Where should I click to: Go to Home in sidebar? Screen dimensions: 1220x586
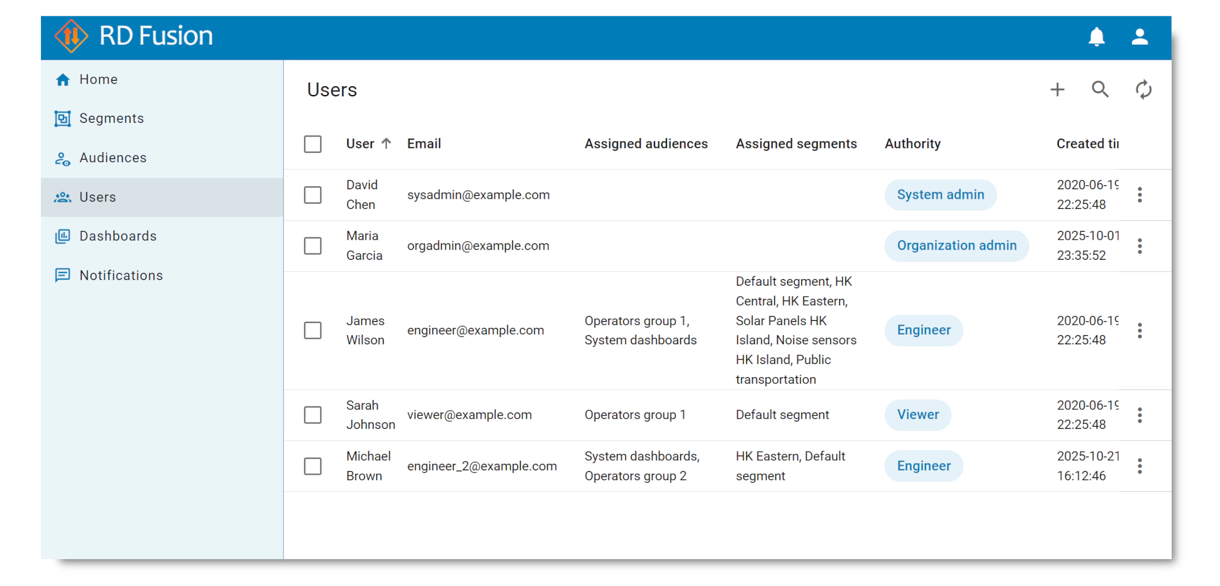click(98, 79)
